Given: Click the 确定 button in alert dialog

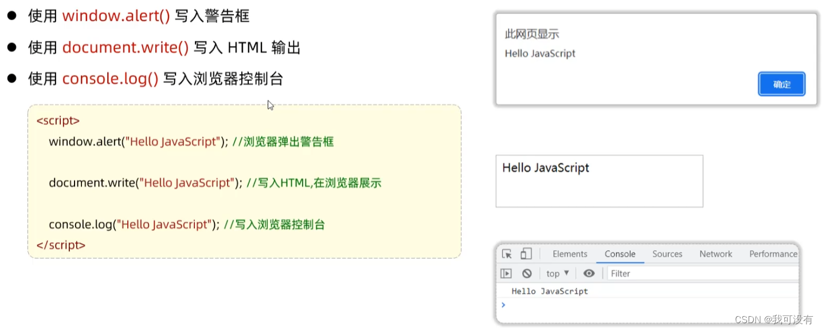Looking at the screenshot, I should point(782,84).
